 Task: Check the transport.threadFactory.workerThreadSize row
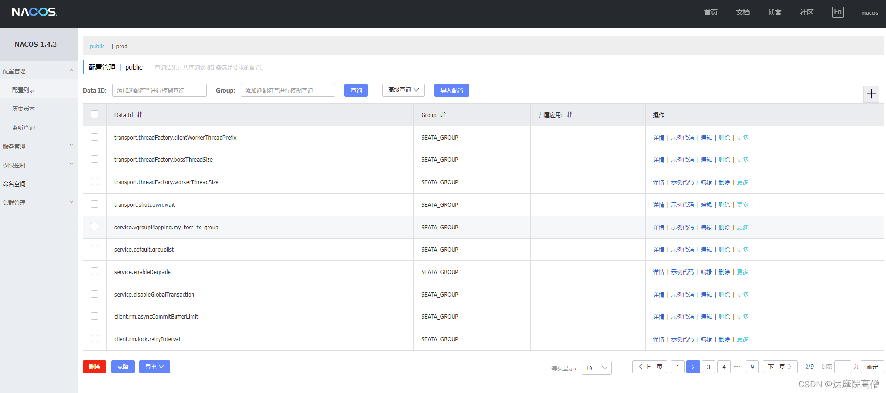tap(95, 181)
